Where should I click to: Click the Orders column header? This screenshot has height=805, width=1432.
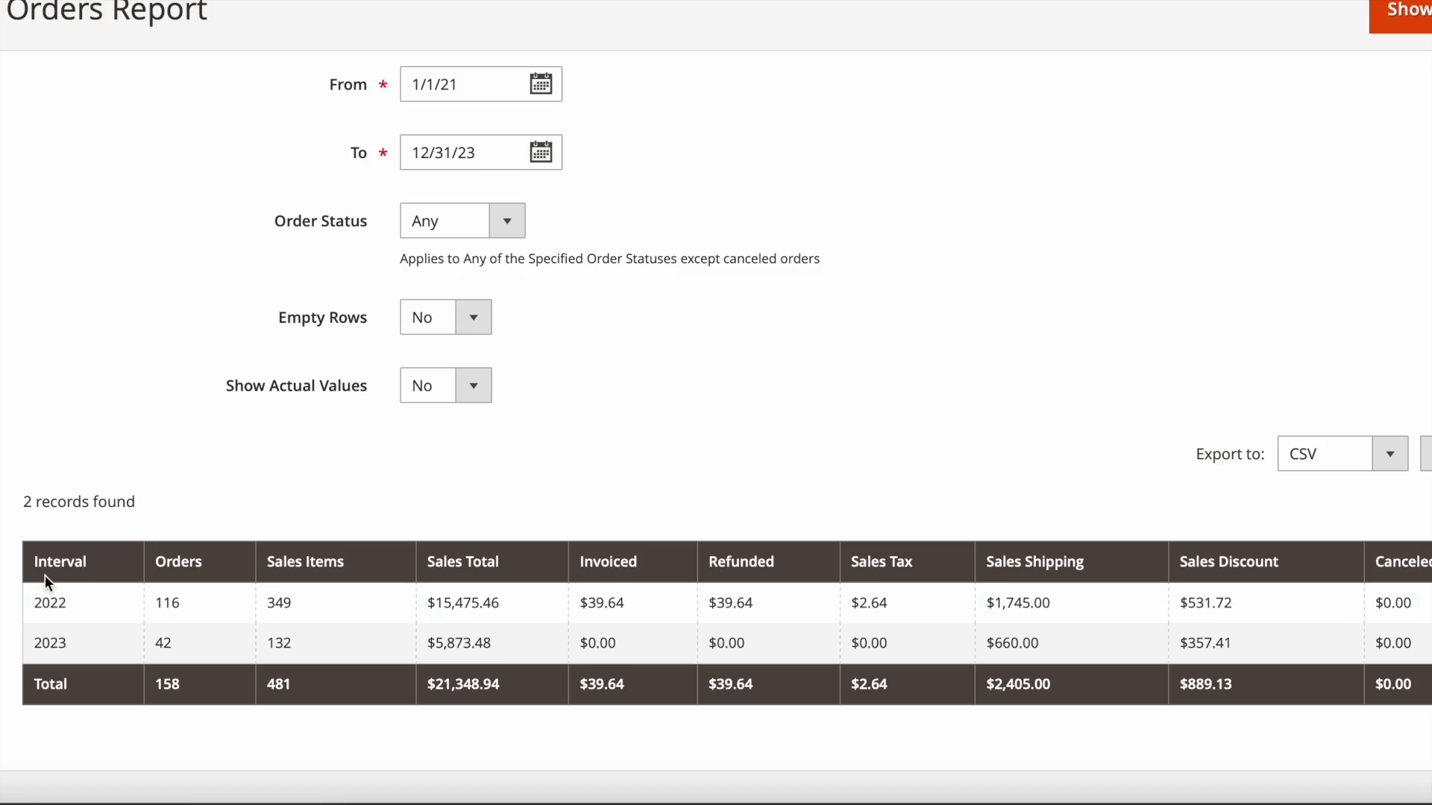pos(178,562)
